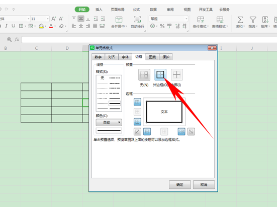Click the 取消 button
Screen dimensions: 277x210
(x=204, y=184)
